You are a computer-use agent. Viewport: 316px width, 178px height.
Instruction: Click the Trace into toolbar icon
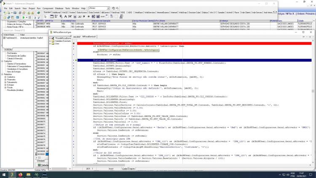click(35, 18)
